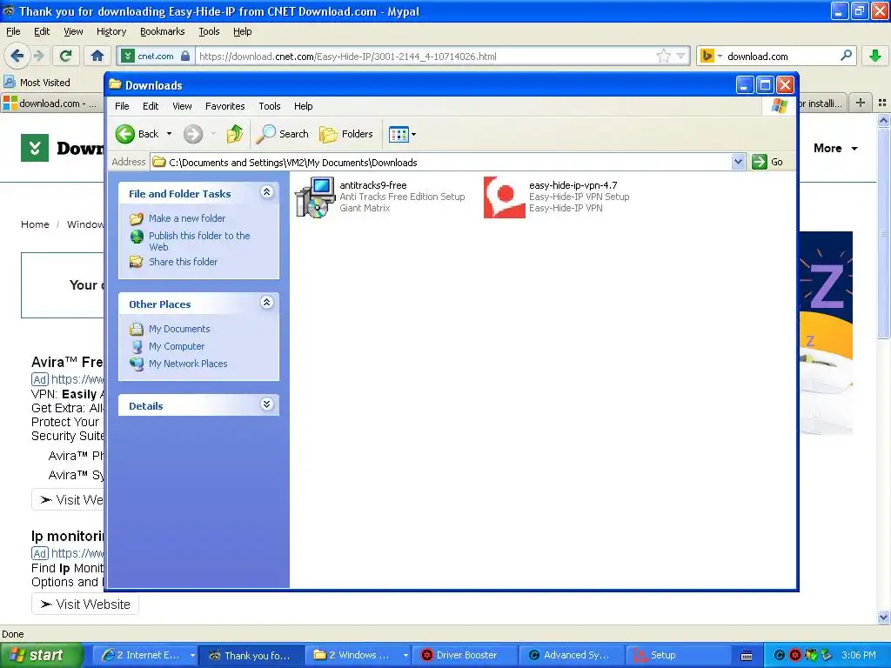Open File menu in Downloads window
Viewport: 891px width, 668px height.
tap(122, 106)
